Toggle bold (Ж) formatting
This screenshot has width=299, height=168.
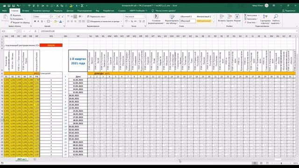pos(35,21)
